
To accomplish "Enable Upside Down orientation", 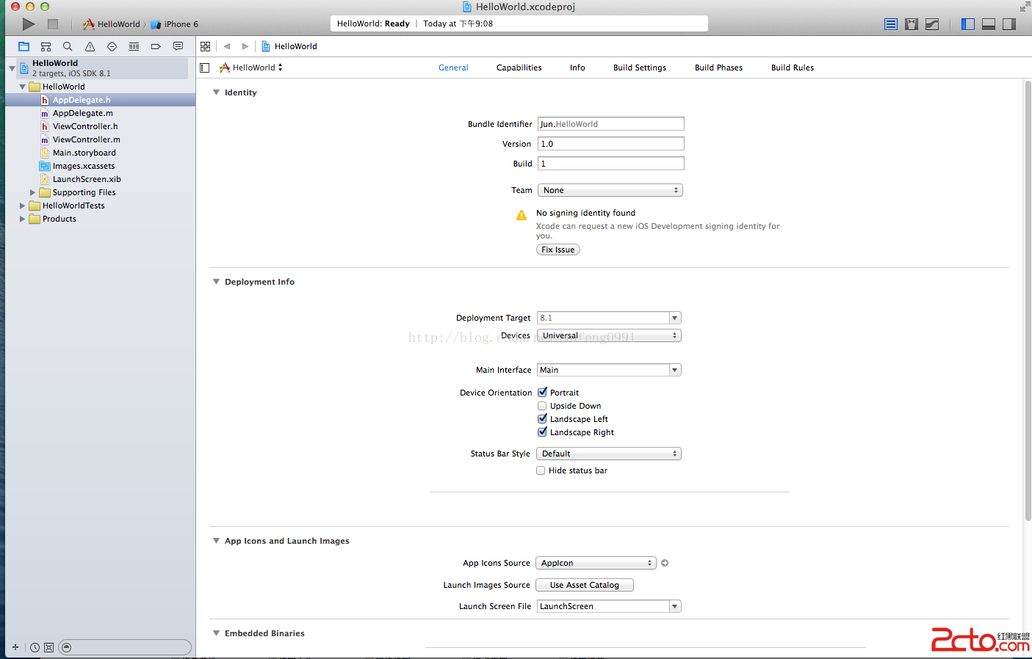I will pos(542,406).
